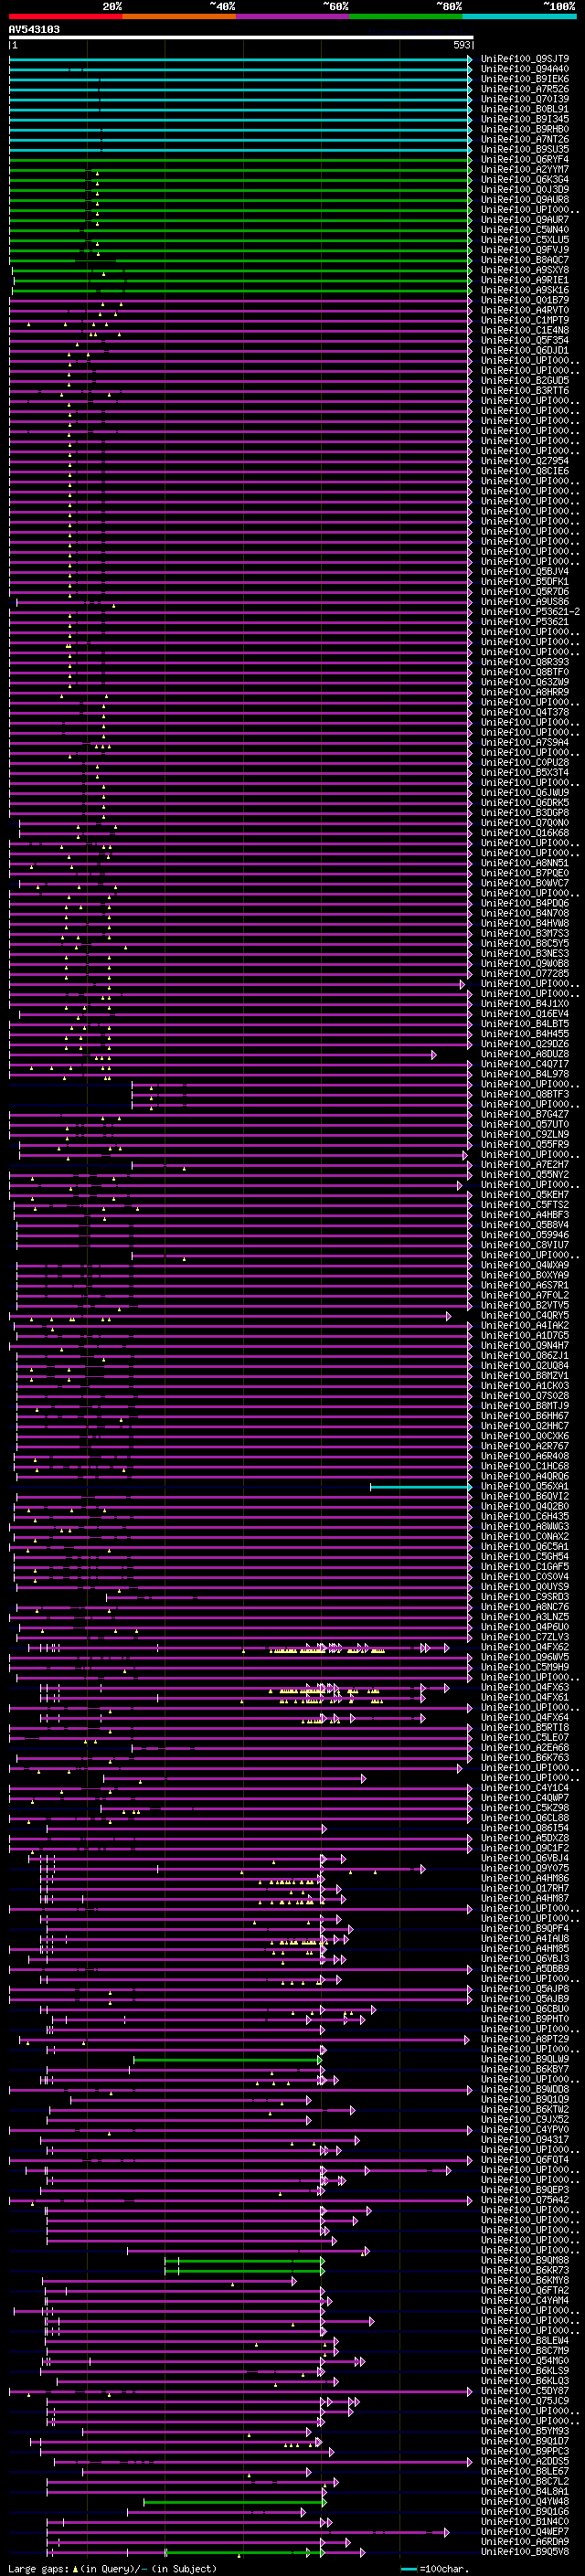Click the arrowhead ending the UniRef100_Q9FVJ9 bar

[469, 250]
